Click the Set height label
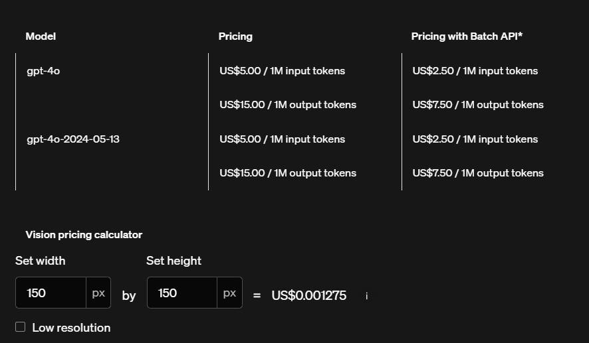Viewport: 589px width, 343px height. coord(174,261)
